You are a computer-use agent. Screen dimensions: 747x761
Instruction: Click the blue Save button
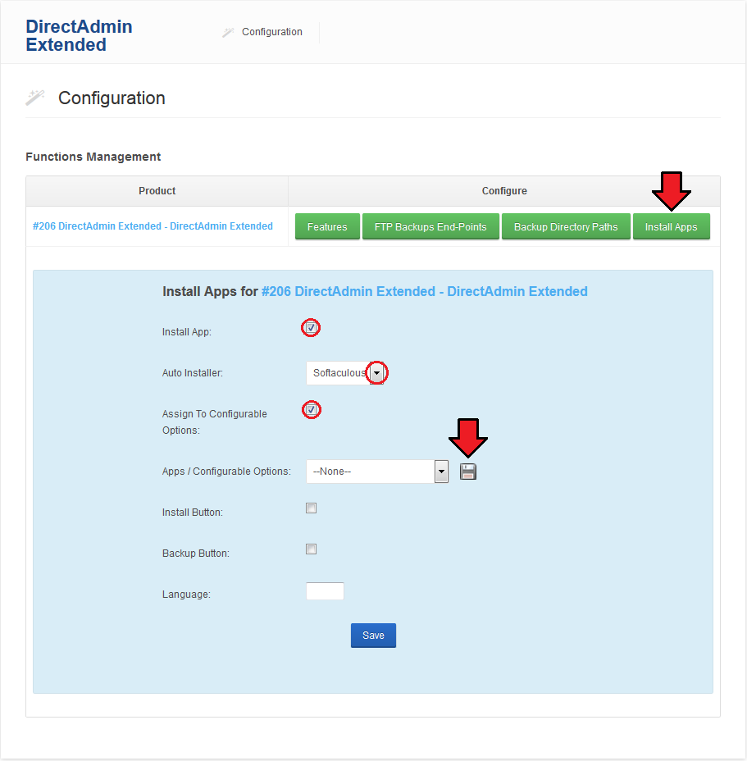pos(373,636)
